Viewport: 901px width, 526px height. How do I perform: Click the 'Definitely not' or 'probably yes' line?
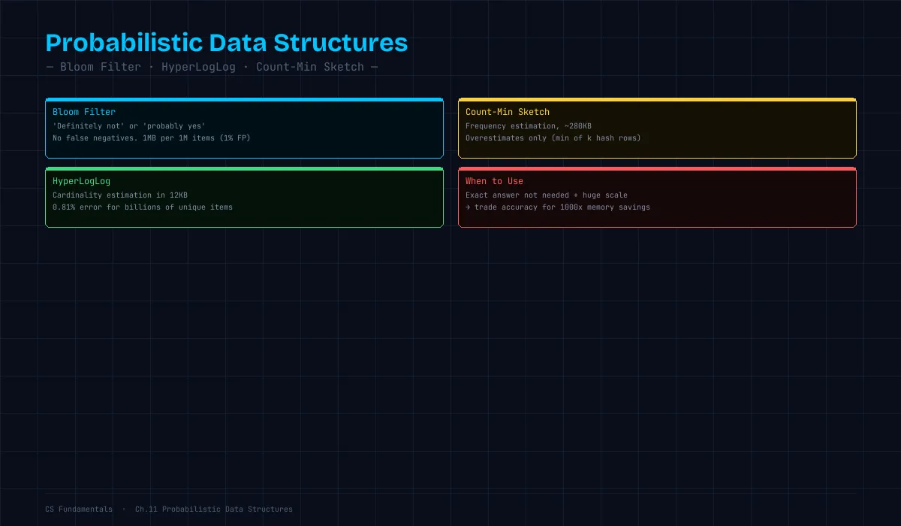(129, 126)
